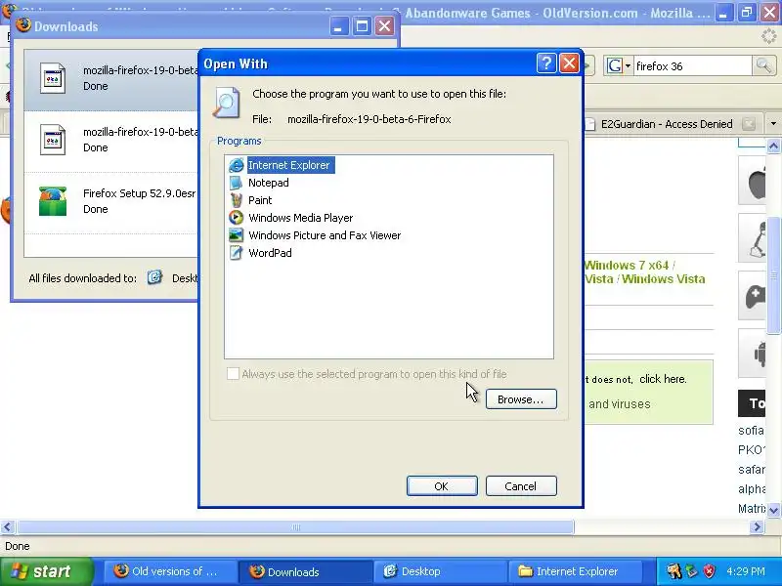This screenshot has height=586, width=782.
Task: Click the Windows 7 x64 link
Action: pos(627,265)
